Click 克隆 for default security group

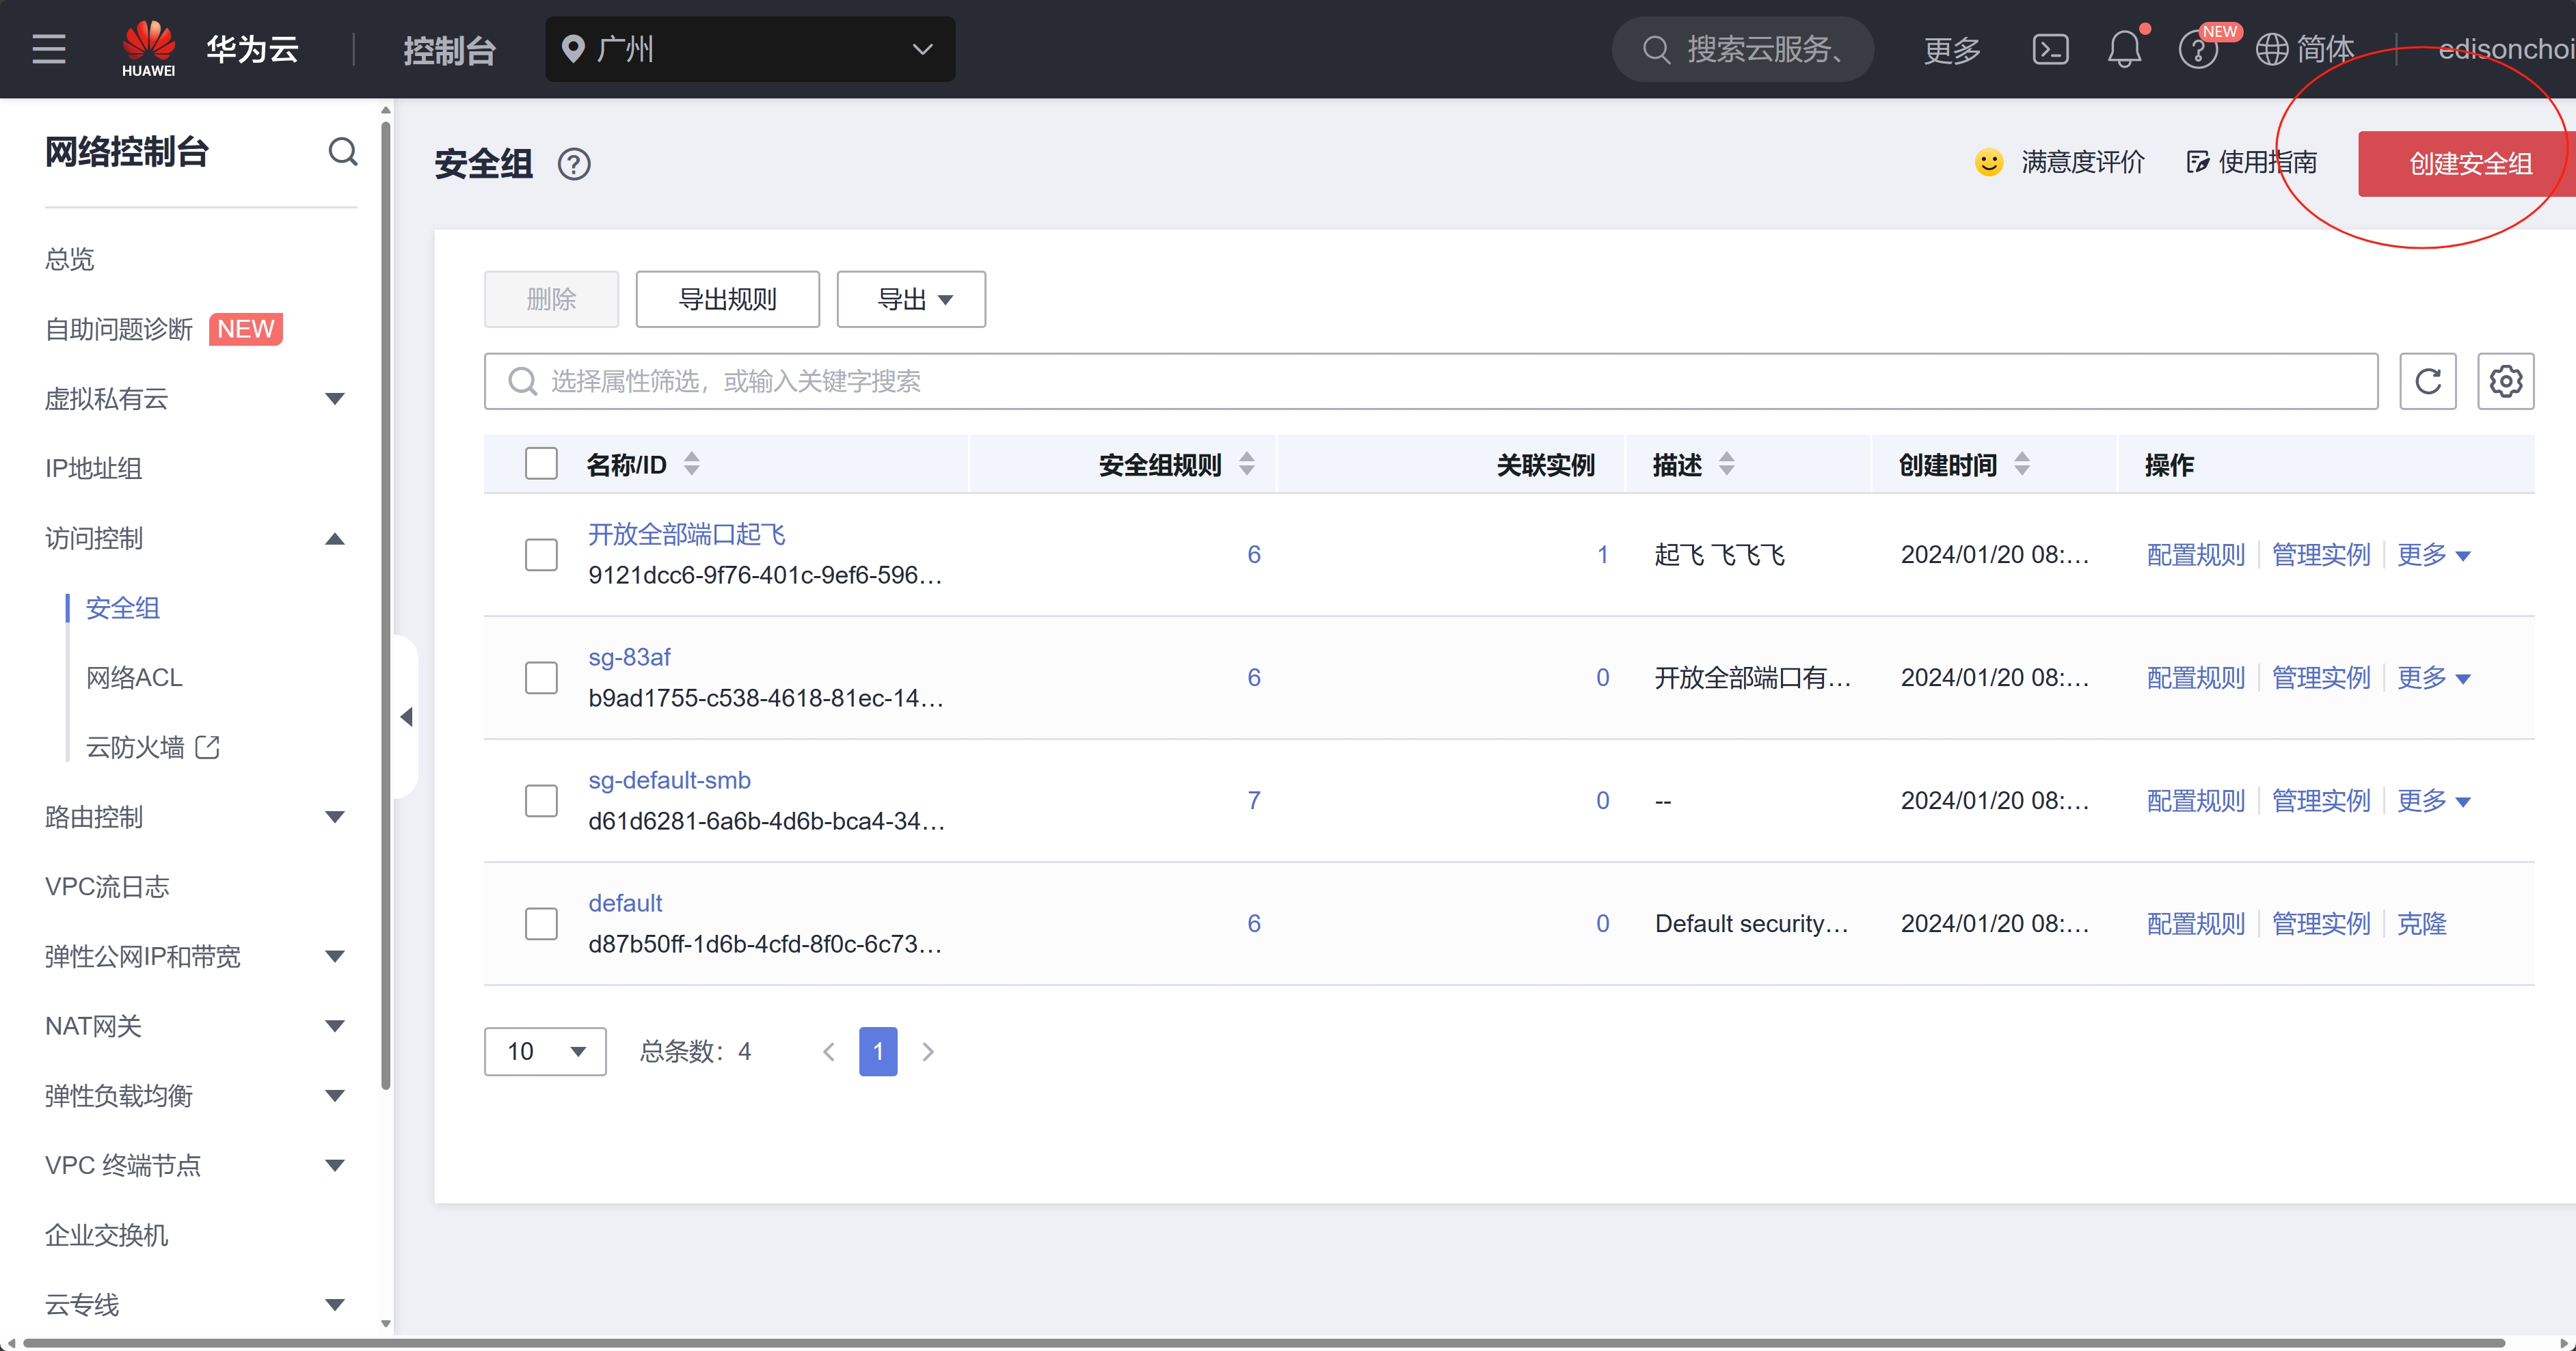pyautogui.click(x=2421, y=923)
